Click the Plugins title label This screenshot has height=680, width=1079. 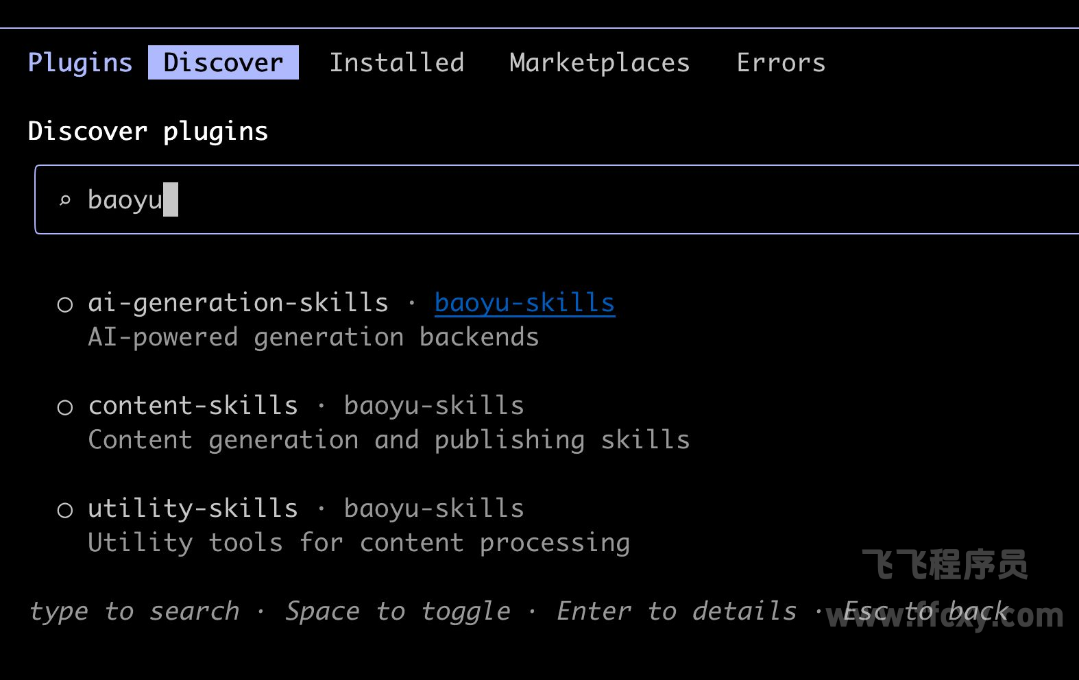(80, 62)
